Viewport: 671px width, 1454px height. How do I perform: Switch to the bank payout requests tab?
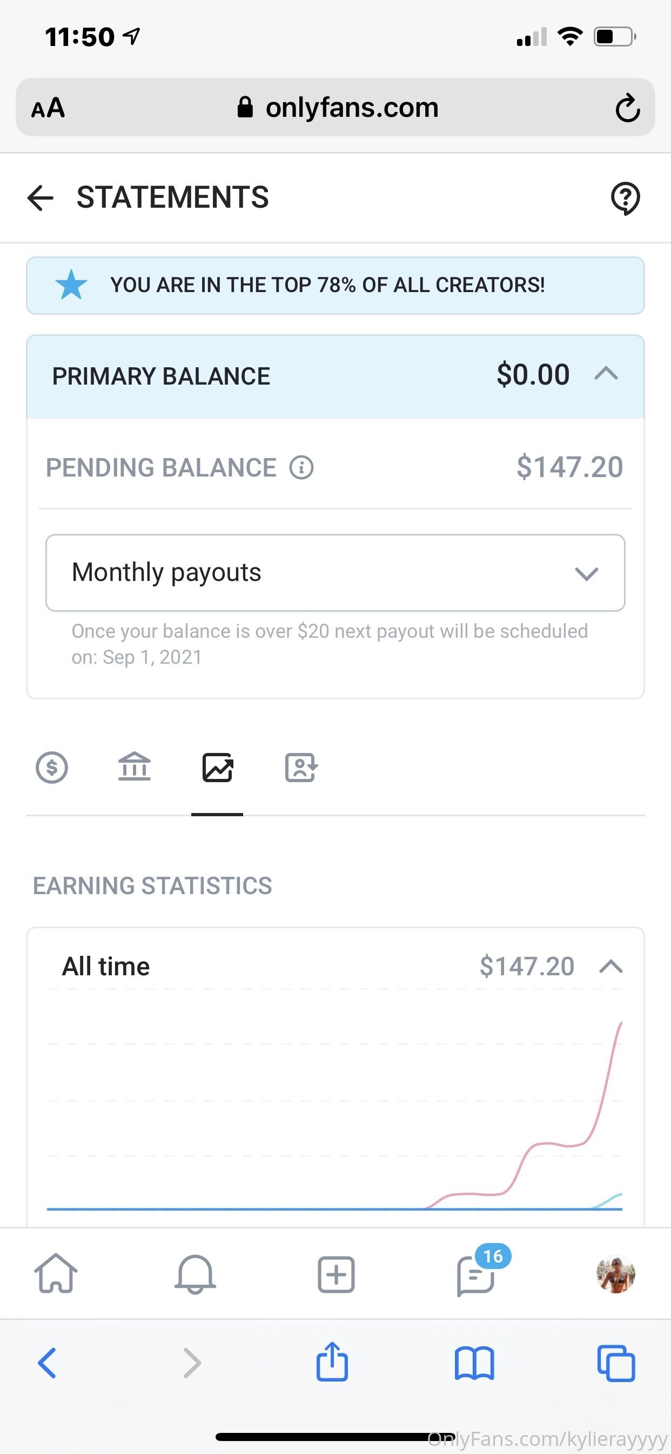[134, 768]
